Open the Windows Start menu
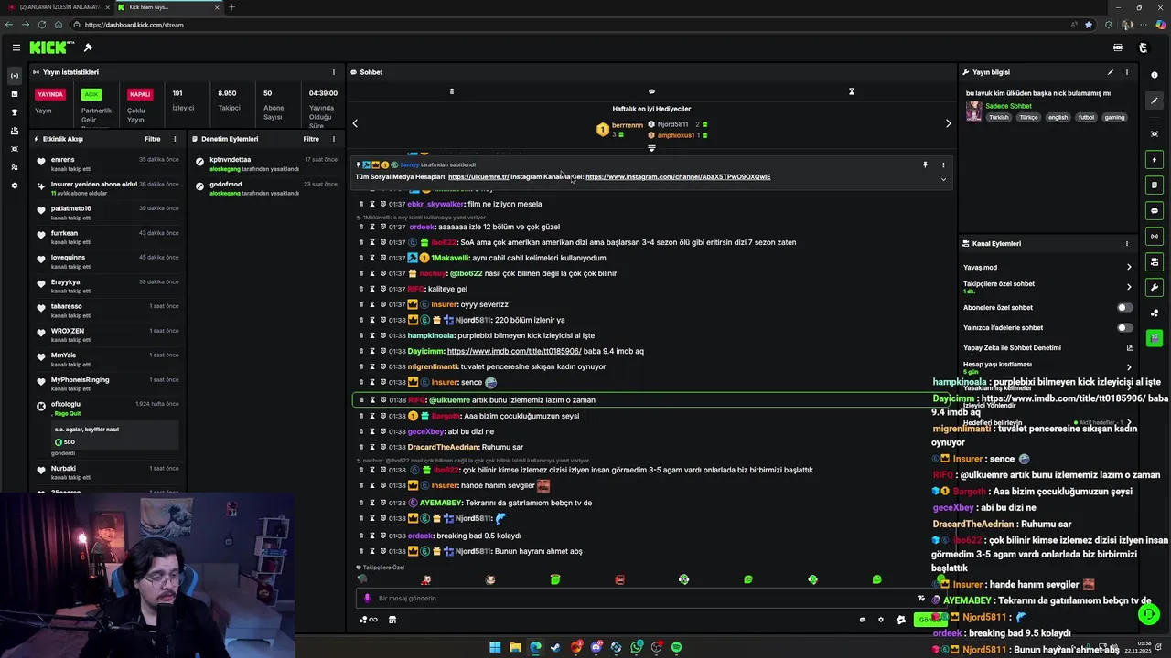 [x=495, y=647]
